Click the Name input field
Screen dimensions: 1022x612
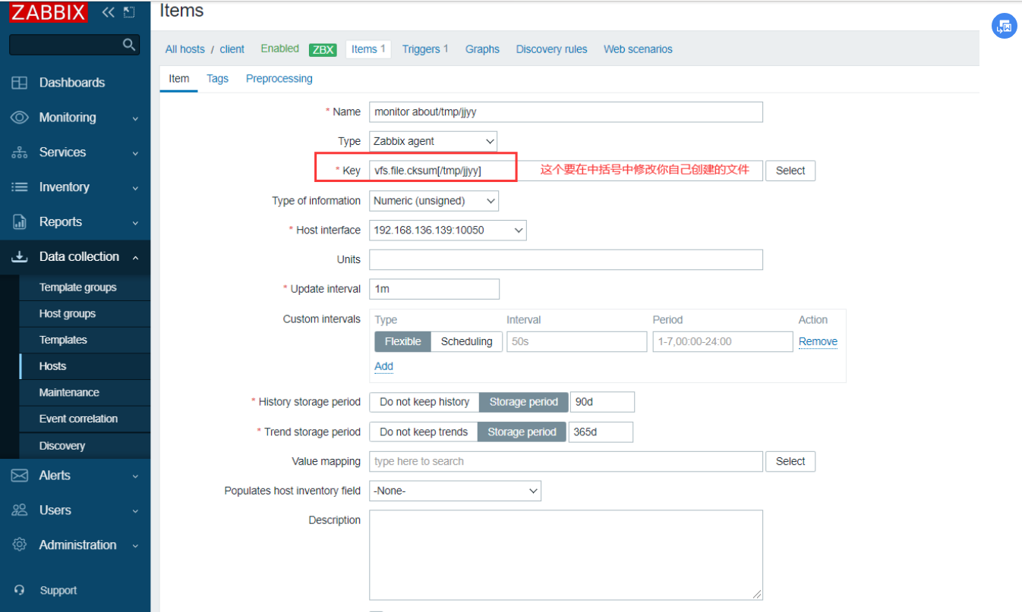coord(566,111)
